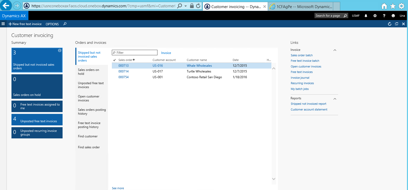Click info icon on Shipped but not invoiced tile
The width and height of the screenshot is (408, 190).
59,51
